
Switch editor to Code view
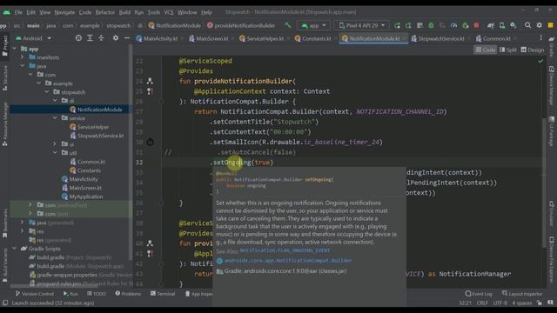click(x=486, y=50)
